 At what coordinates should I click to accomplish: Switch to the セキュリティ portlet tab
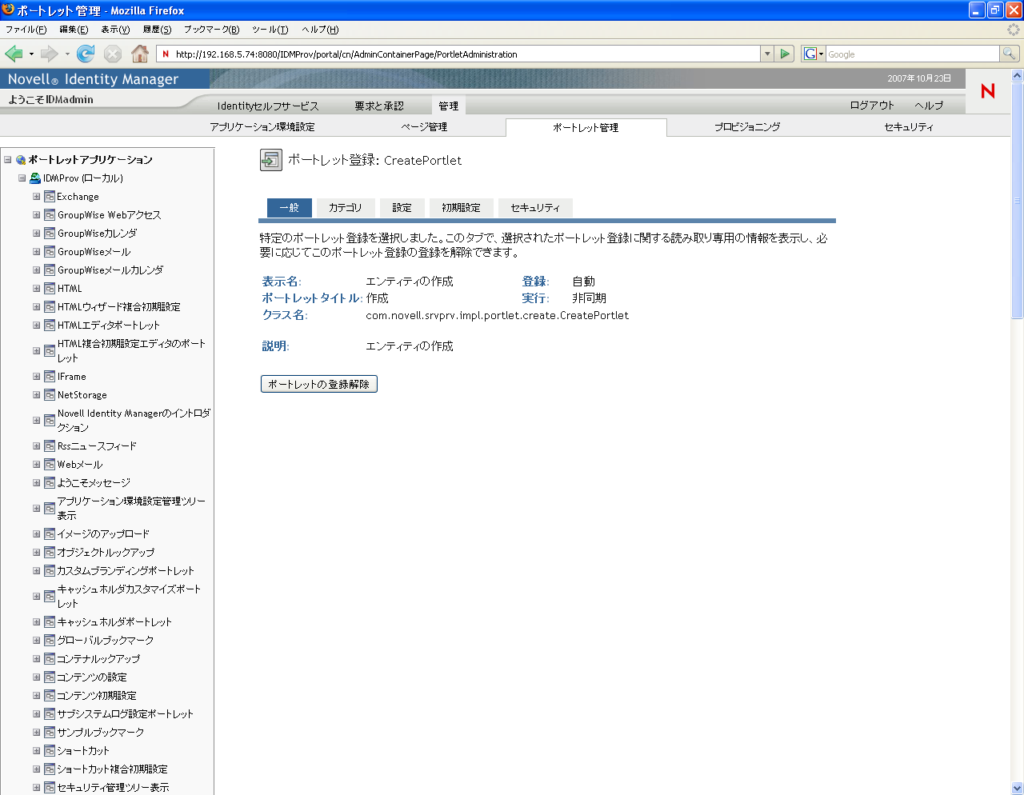point(535,208)
